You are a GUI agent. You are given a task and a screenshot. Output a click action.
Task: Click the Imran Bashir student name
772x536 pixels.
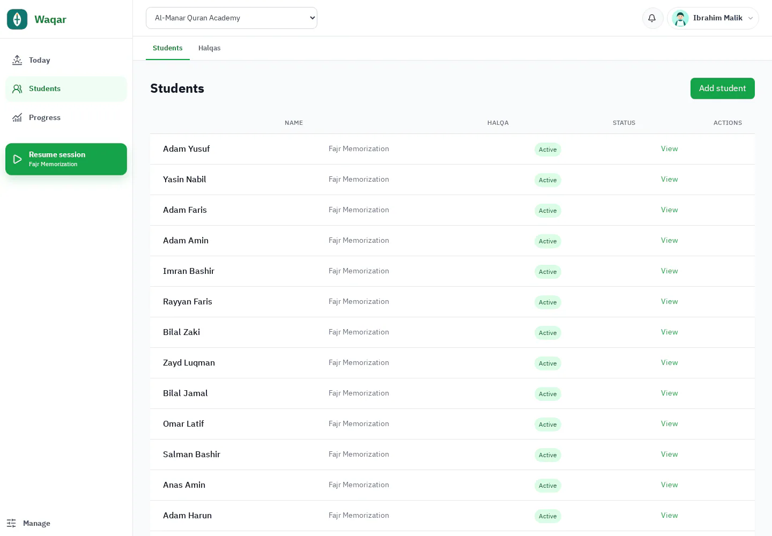tap(189, 271)
